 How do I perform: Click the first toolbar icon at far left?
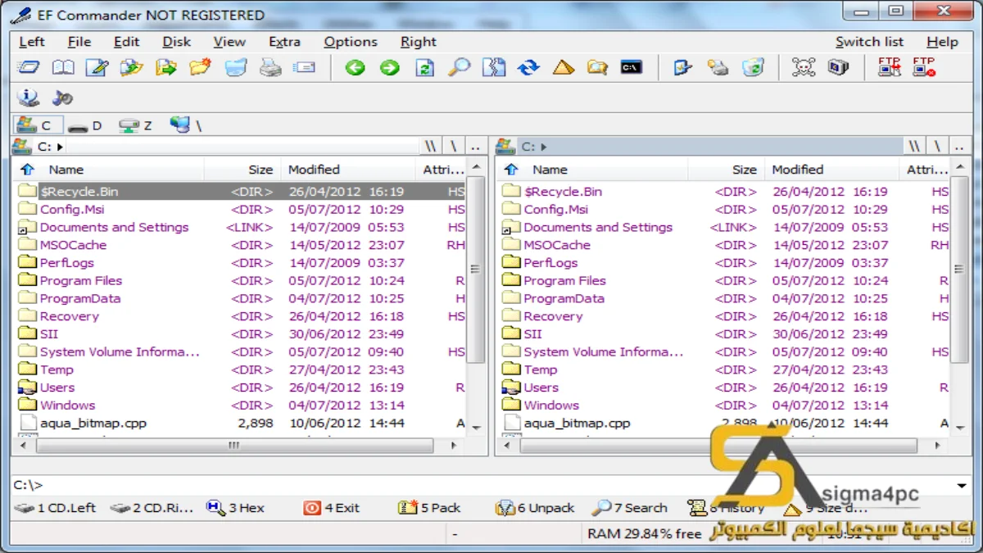pos(29,68)
